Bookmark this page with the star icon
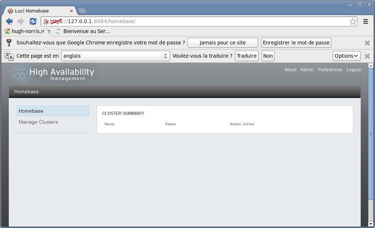 pyautogui.click(x=353, y=22)
